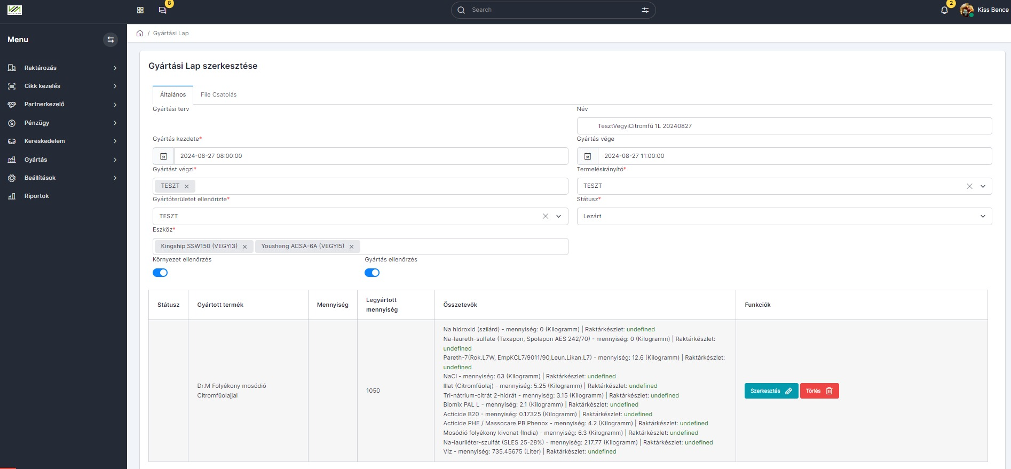Open Kiss Bence profile avatar
Image resolution: width=1011 pixels, height=469 pixels.
tap(966, 10)
